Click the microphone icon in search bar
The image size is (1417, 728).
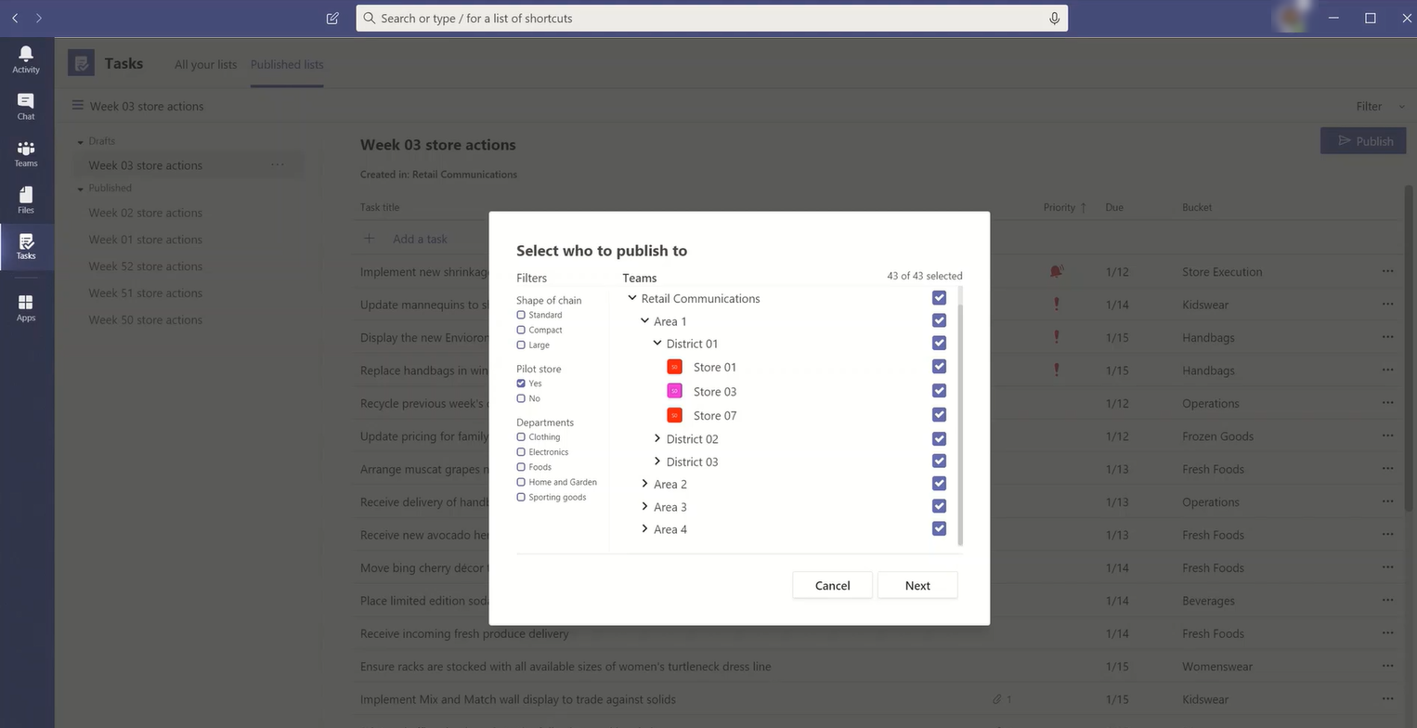click(x=1054, y=18)
